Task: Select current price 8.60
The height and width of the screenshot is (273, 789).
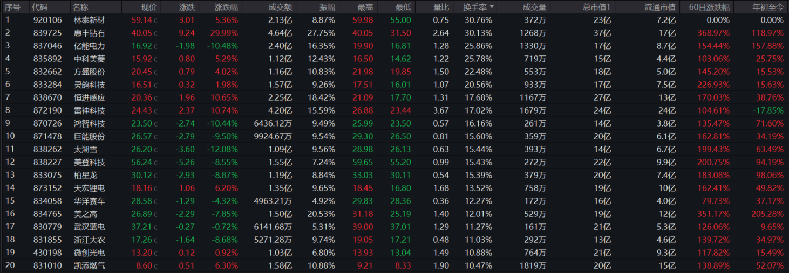Action: pos(144,265)
